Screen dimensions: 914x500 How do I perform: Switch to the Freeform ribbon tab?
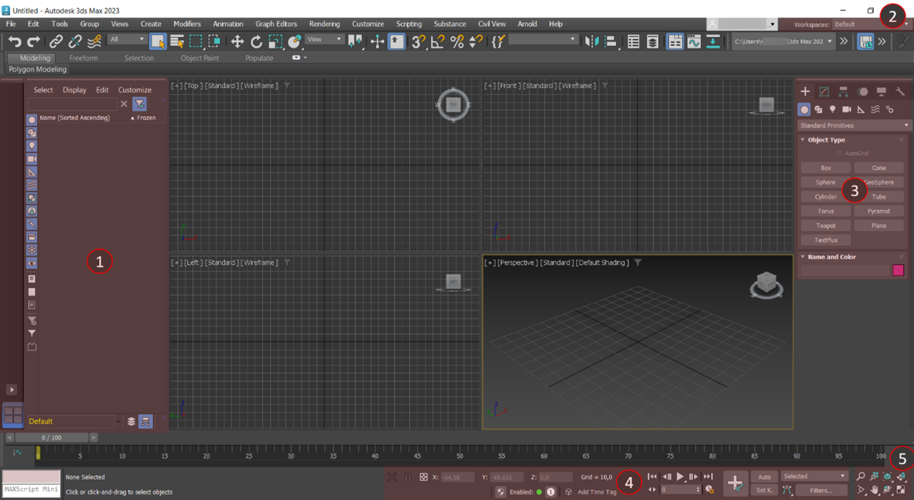coord(83,58)
